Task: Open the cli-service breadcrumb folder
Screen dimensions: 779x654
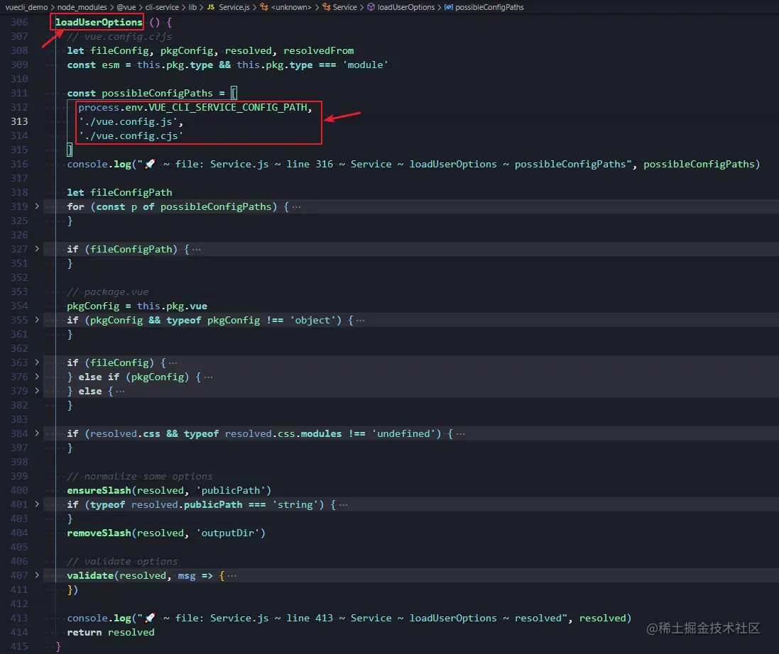Action: click(x=162, y=7)
